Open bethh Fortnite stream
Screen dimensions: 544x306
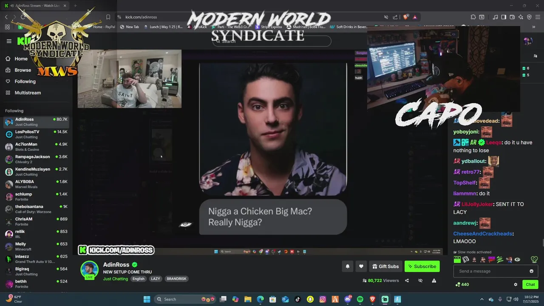[36, 284]
